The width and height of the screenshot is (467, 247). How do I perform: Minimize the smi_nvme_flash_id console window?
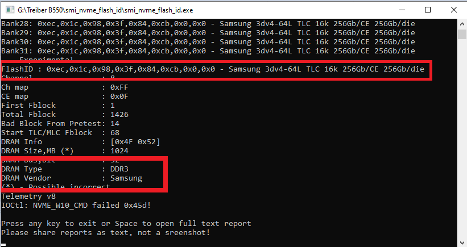[402, 10]
